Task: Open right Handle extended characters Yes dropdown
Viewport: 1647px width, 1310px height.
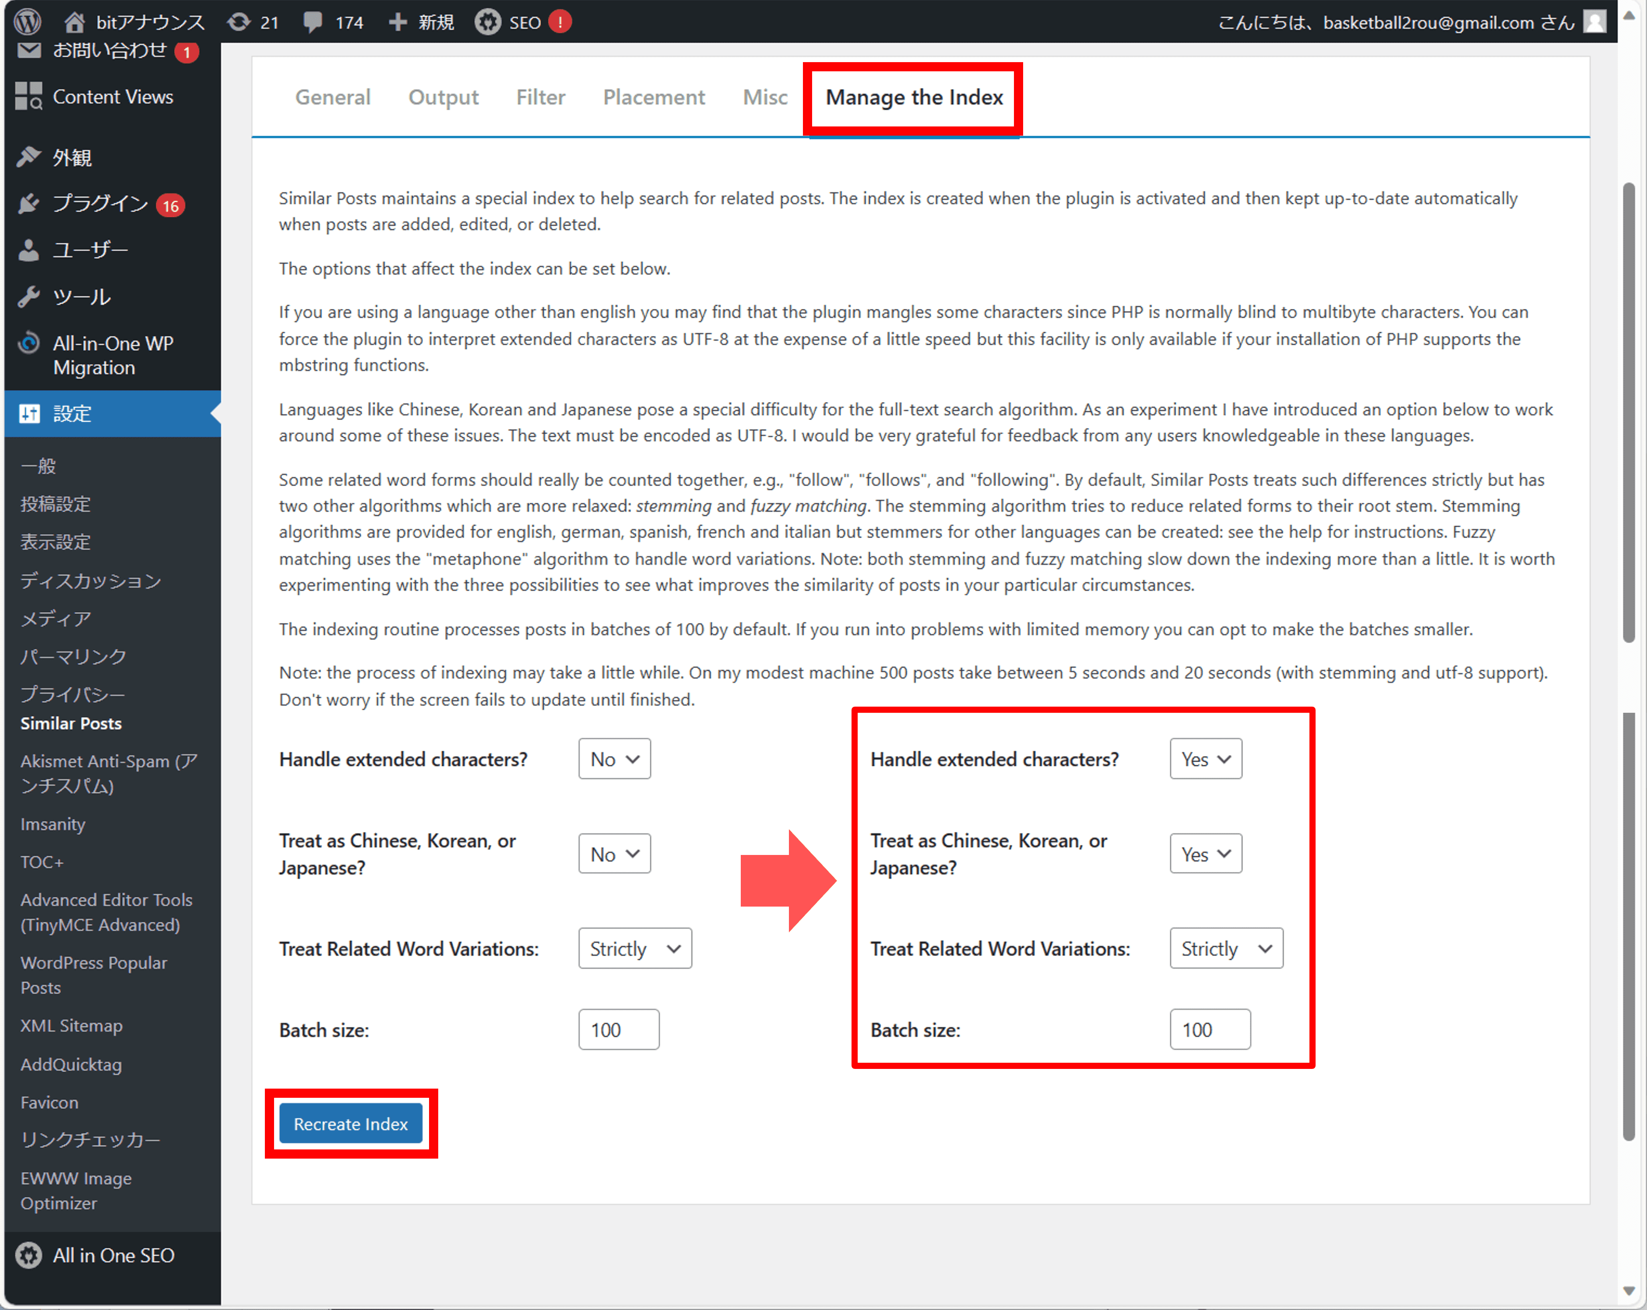Action: [1205, 759]
